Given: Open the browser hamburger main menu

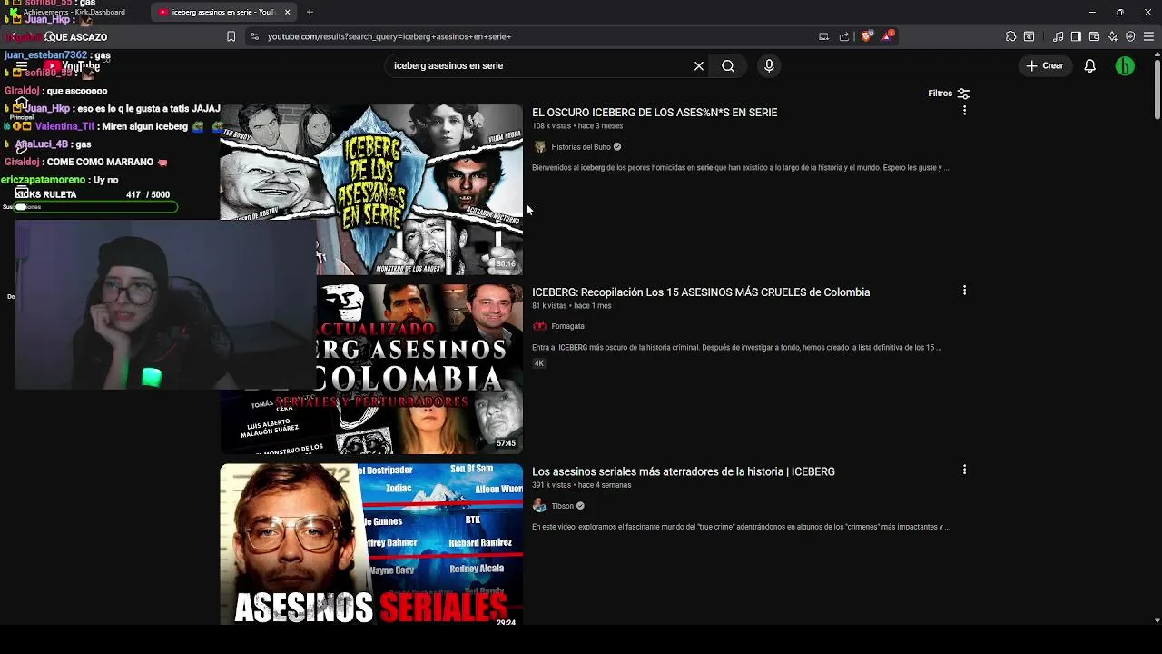Looking at the screenshot, I should (1148, 36).
